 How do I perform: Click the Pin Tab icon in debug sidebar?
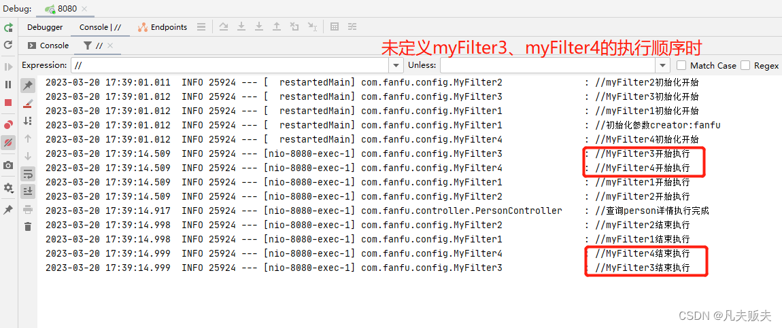(x=8, y=210)
